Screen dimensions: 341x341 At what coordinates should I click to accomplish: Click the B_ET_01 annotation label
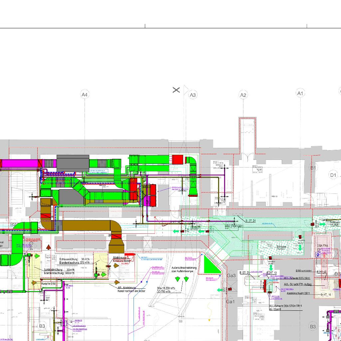(244, 273)
